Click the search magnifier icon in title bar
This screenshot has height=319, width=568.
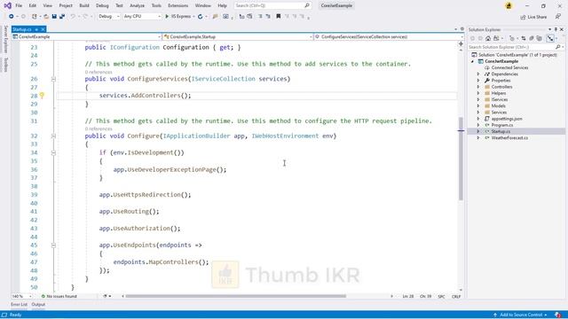(307, 5)
